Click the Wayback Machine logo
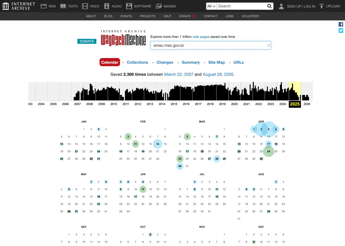Viewport: 345px width, 246px height. (x=123, y=38)
